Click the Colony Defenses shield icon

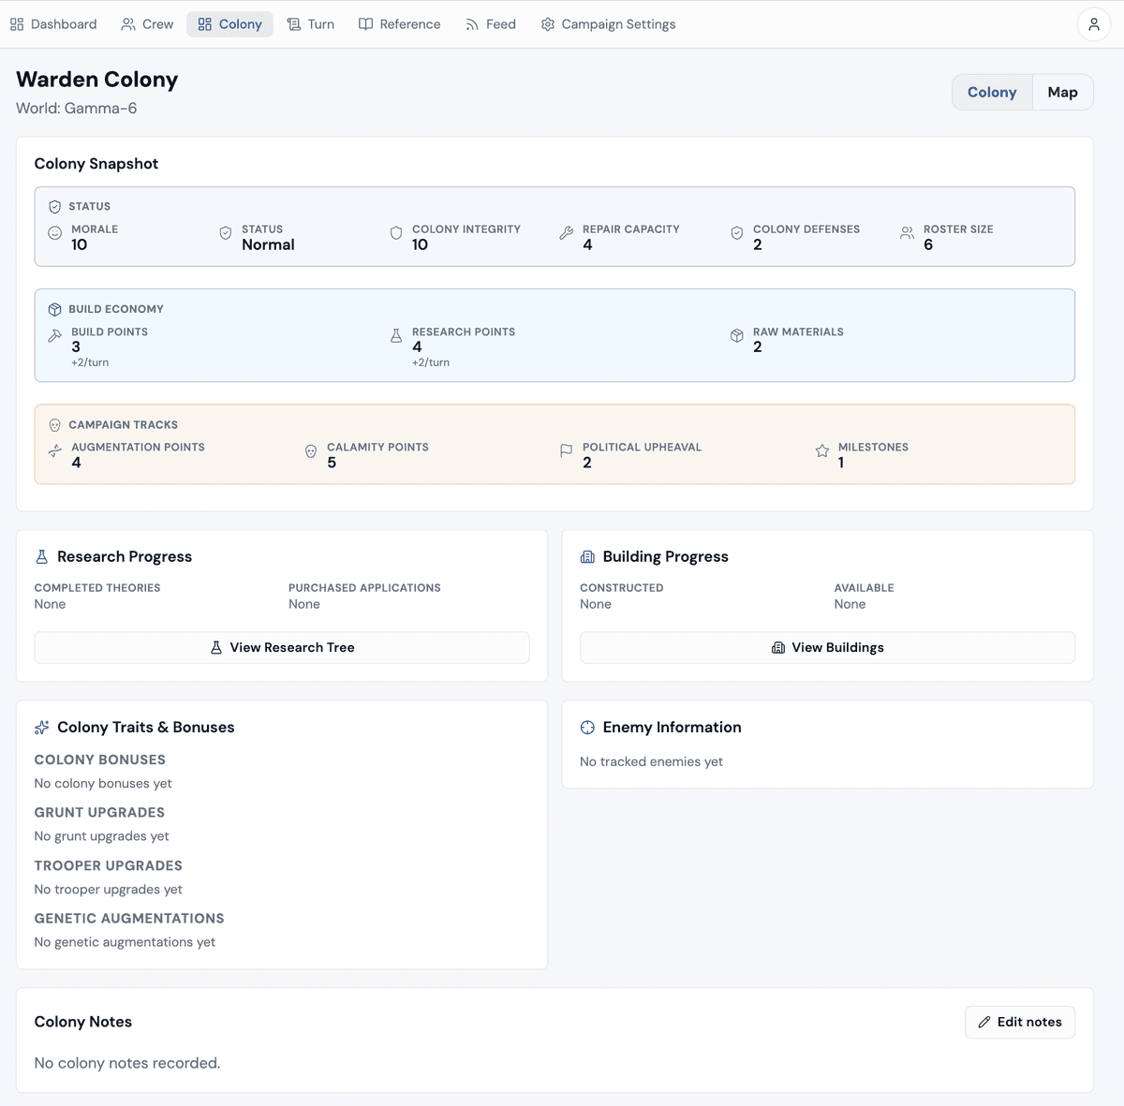(x=737, y=233)
